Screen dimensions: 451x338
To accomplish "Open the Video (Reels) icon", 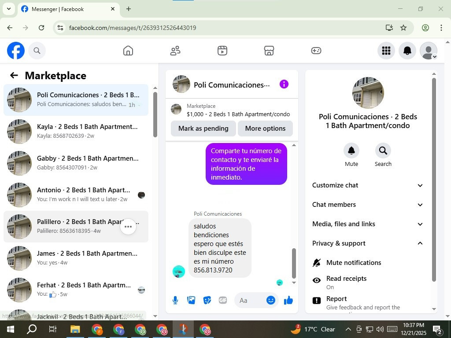I will pyautogui.click(x=222, y=51).
